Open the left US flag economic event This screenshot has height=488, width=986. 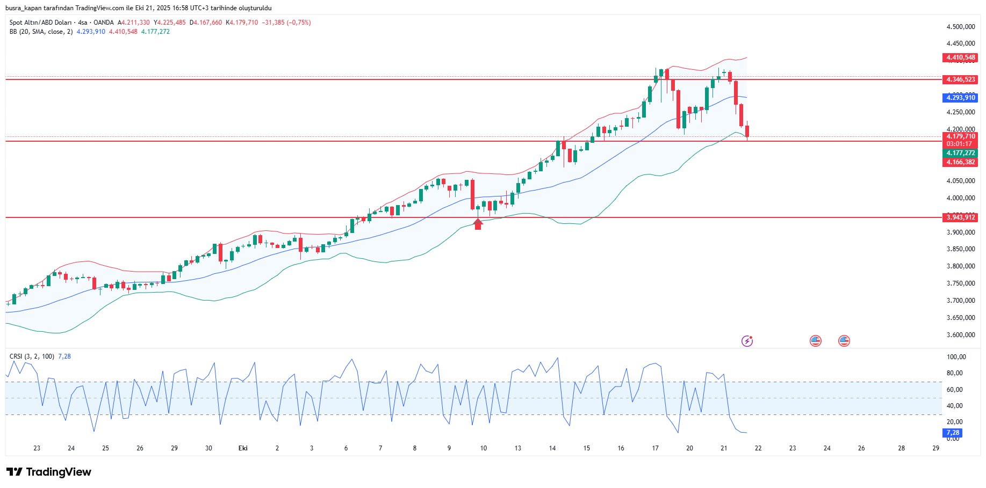click(816, 341)
